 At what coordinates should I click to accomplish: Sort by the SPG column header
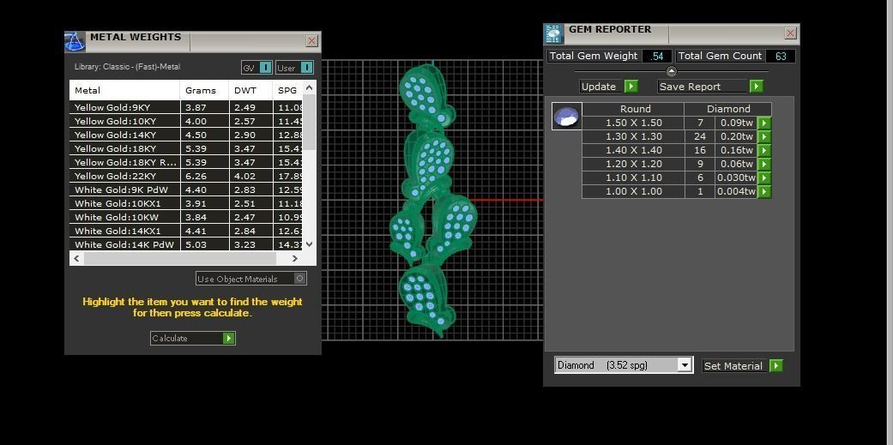point(287,91)
